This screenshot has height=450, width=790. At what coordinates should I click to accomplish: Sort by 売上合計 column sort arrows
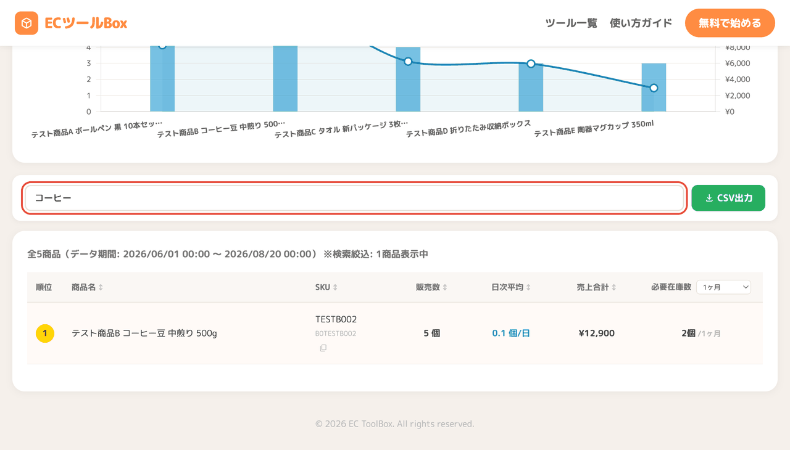click(x=613, y=287)
